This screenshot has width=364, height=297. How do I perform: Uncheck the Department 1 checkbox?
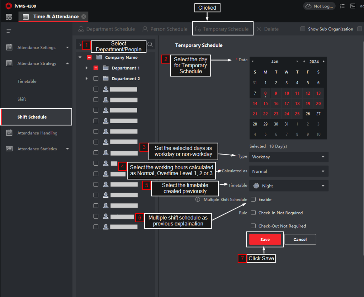[96, 68]
